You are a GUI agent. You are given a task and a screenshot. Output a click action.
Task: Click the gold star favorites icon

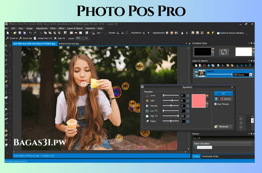click(x=208, y=33)
